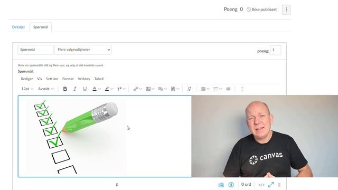Image resolution: width=338 pixels, height=190 pixels.
Task: Expand media options arrow
Action: pyautogui.click(x=165, y=89)
